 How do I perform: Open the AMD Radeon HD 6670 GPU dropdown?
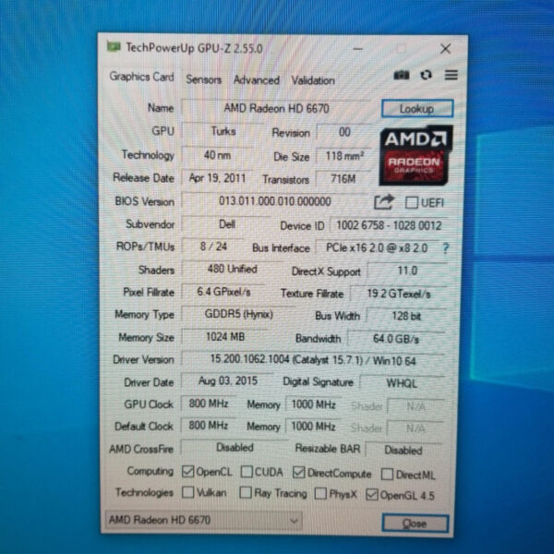pyautogui.click(x=204, y=520)
